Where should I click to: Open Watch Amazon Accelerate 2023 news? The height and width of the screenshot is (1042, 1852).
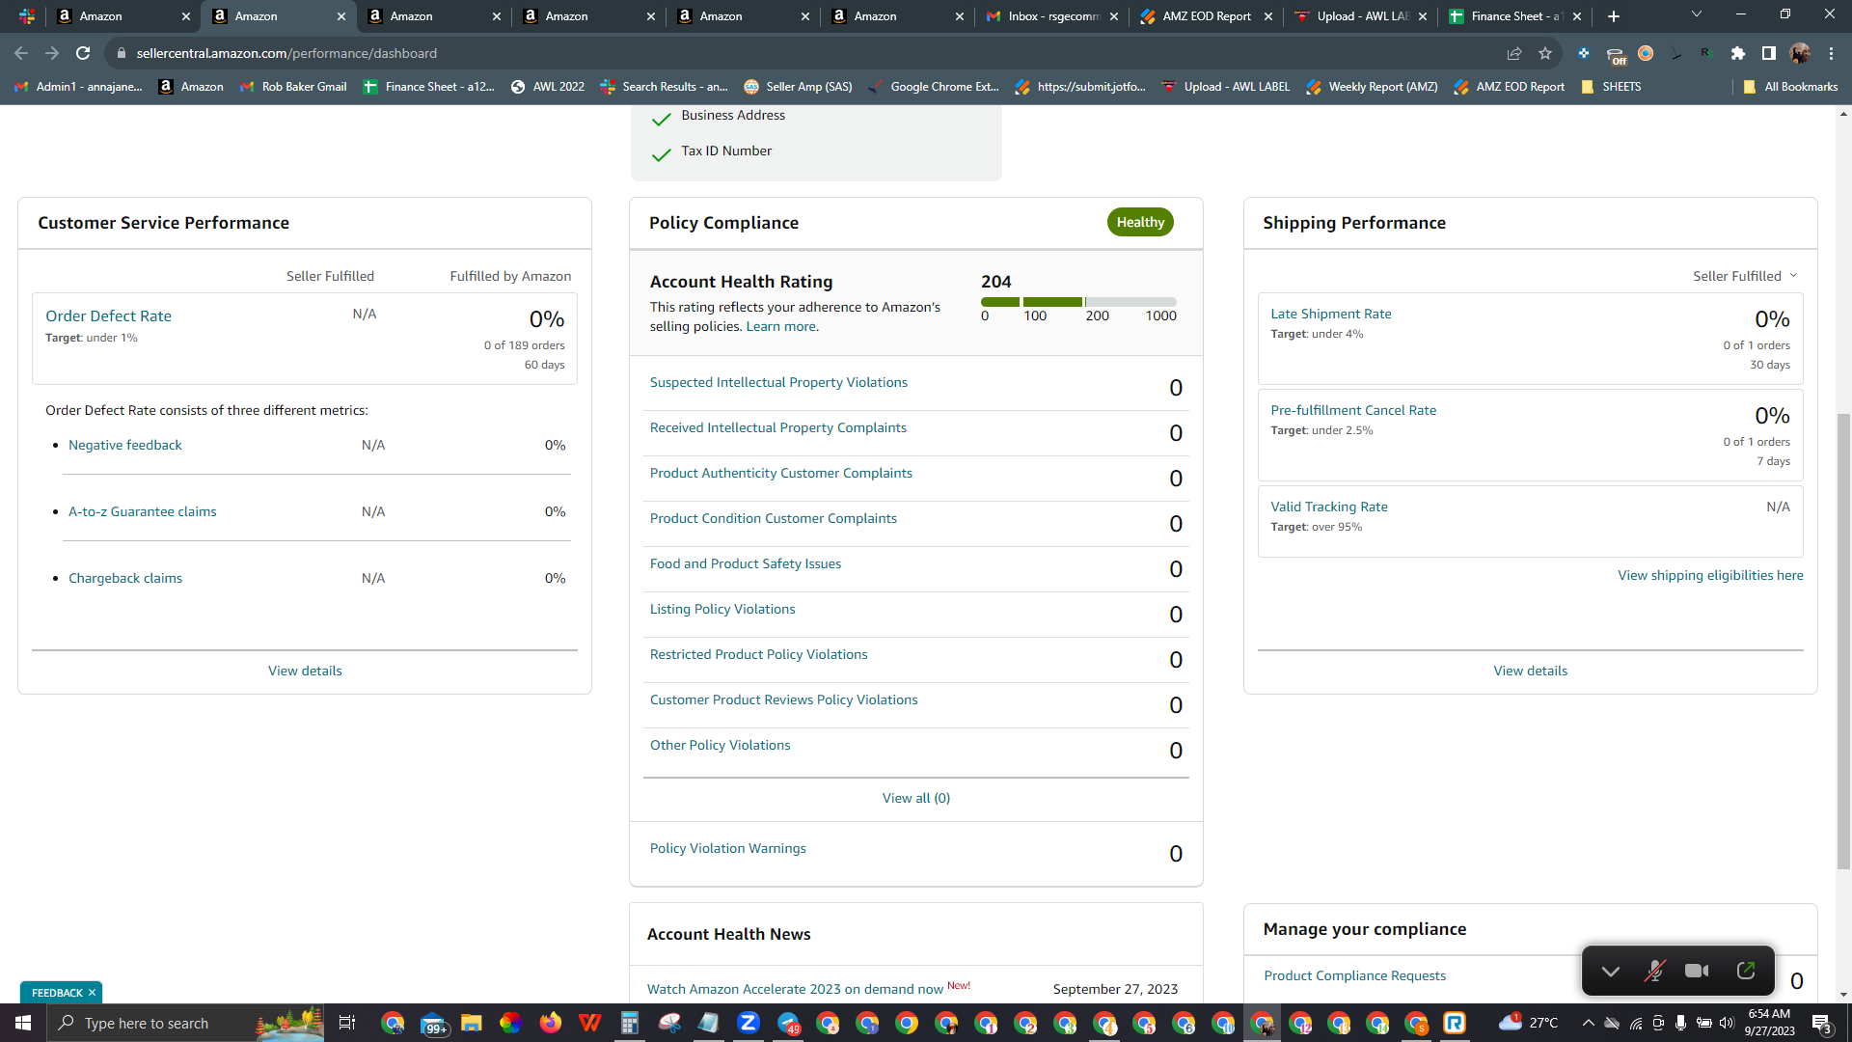point(796,989)
